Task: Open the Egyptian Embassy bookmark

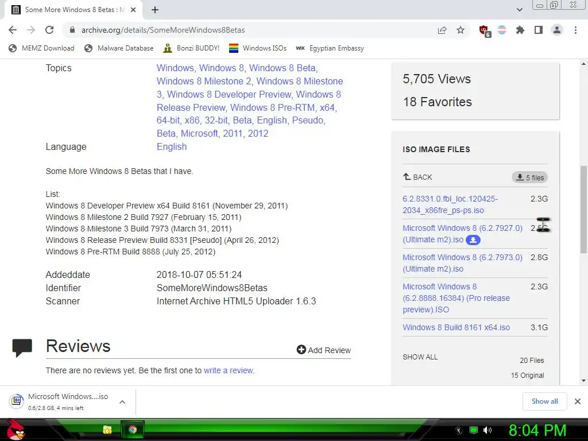Action: (x=330, y=48)
